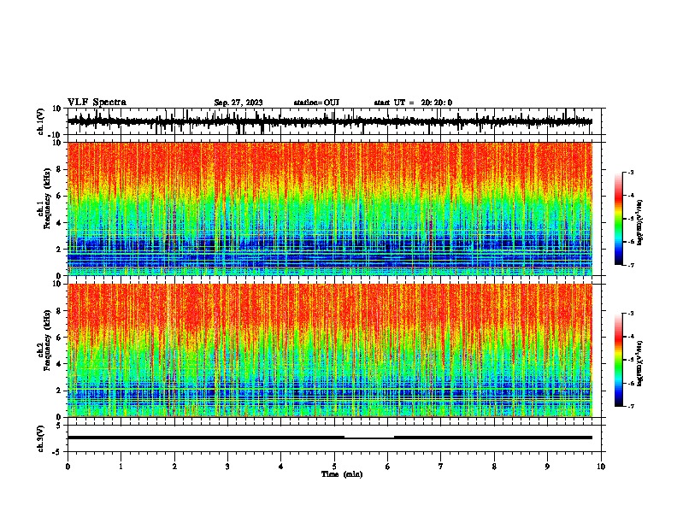Click time axis tick label "10"
Screen dimensions: 677x523
[x=601, y=467]
